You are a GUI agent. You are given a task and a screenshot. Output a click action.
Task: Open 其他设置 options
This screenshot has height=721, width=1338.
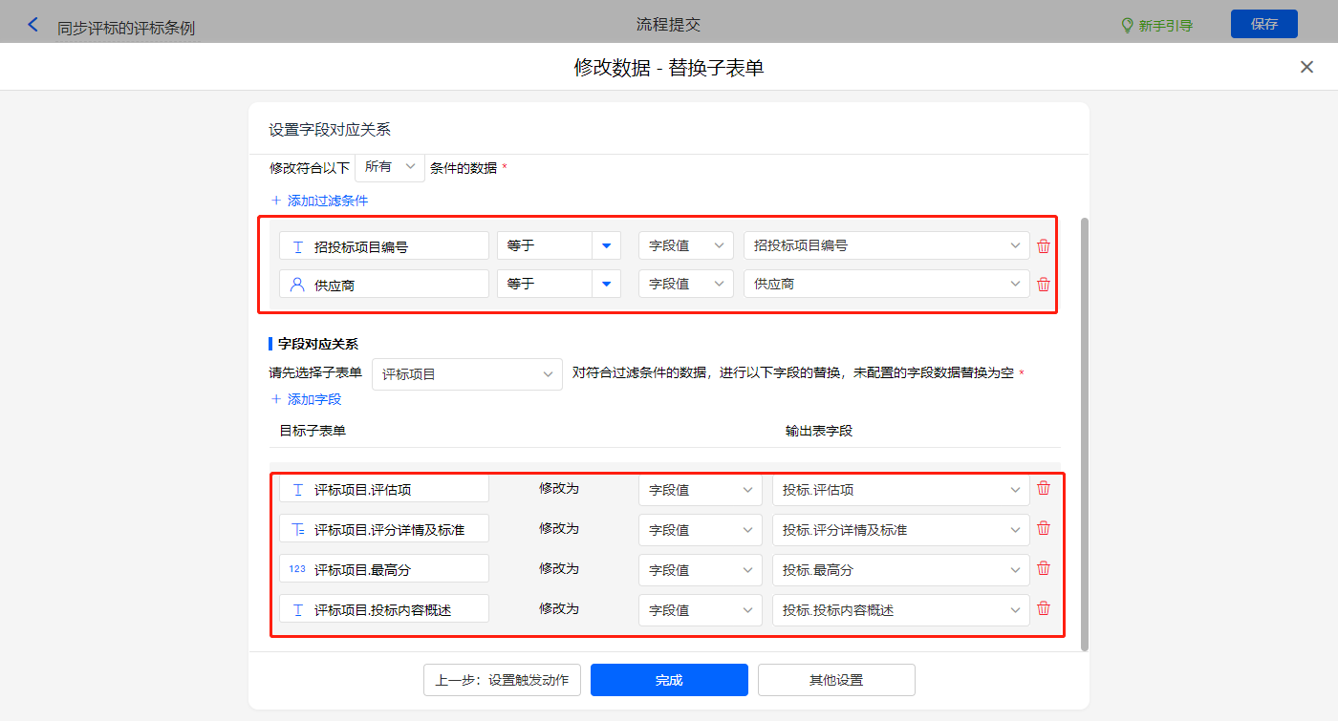click(836, 680)
